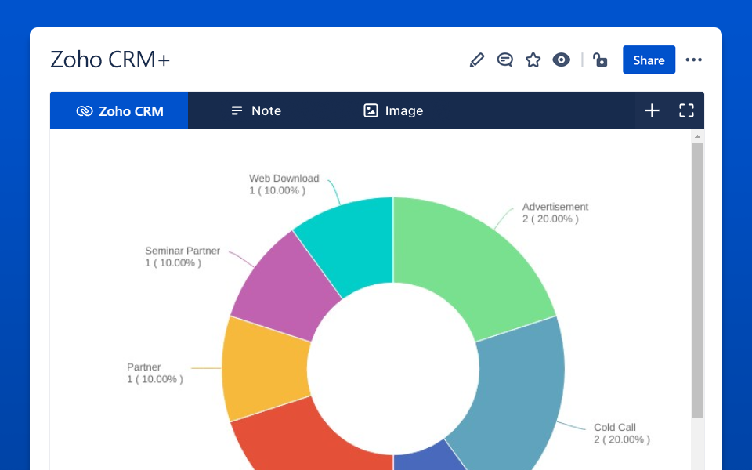
Task: Click the Zoho CRM+ page title
Action: (x=110, y=60)
